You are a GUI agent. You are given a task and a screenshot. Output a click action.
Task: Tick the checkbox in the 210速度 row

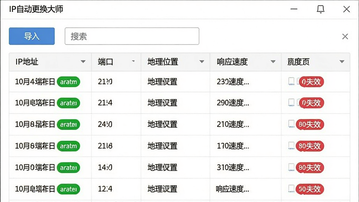[291, 124]
